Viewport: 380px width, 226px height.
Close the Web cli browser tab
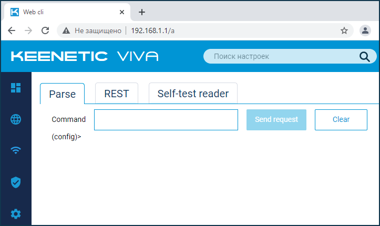pos(122,12)
